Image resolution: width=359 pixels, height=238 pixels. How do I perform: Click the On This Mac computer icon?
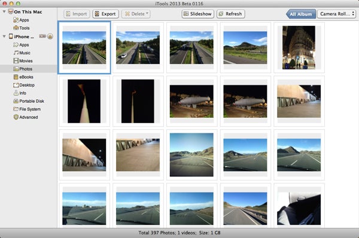pyautogui.click(x=11, y=11)
